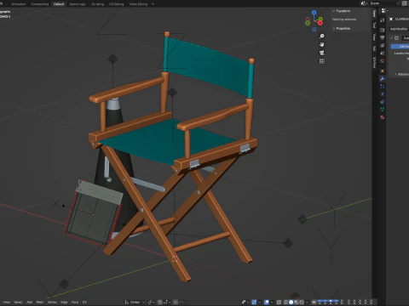Switch perspective/orthographic with the grid icon
The image size is (409, 306).
coord(322,61)
